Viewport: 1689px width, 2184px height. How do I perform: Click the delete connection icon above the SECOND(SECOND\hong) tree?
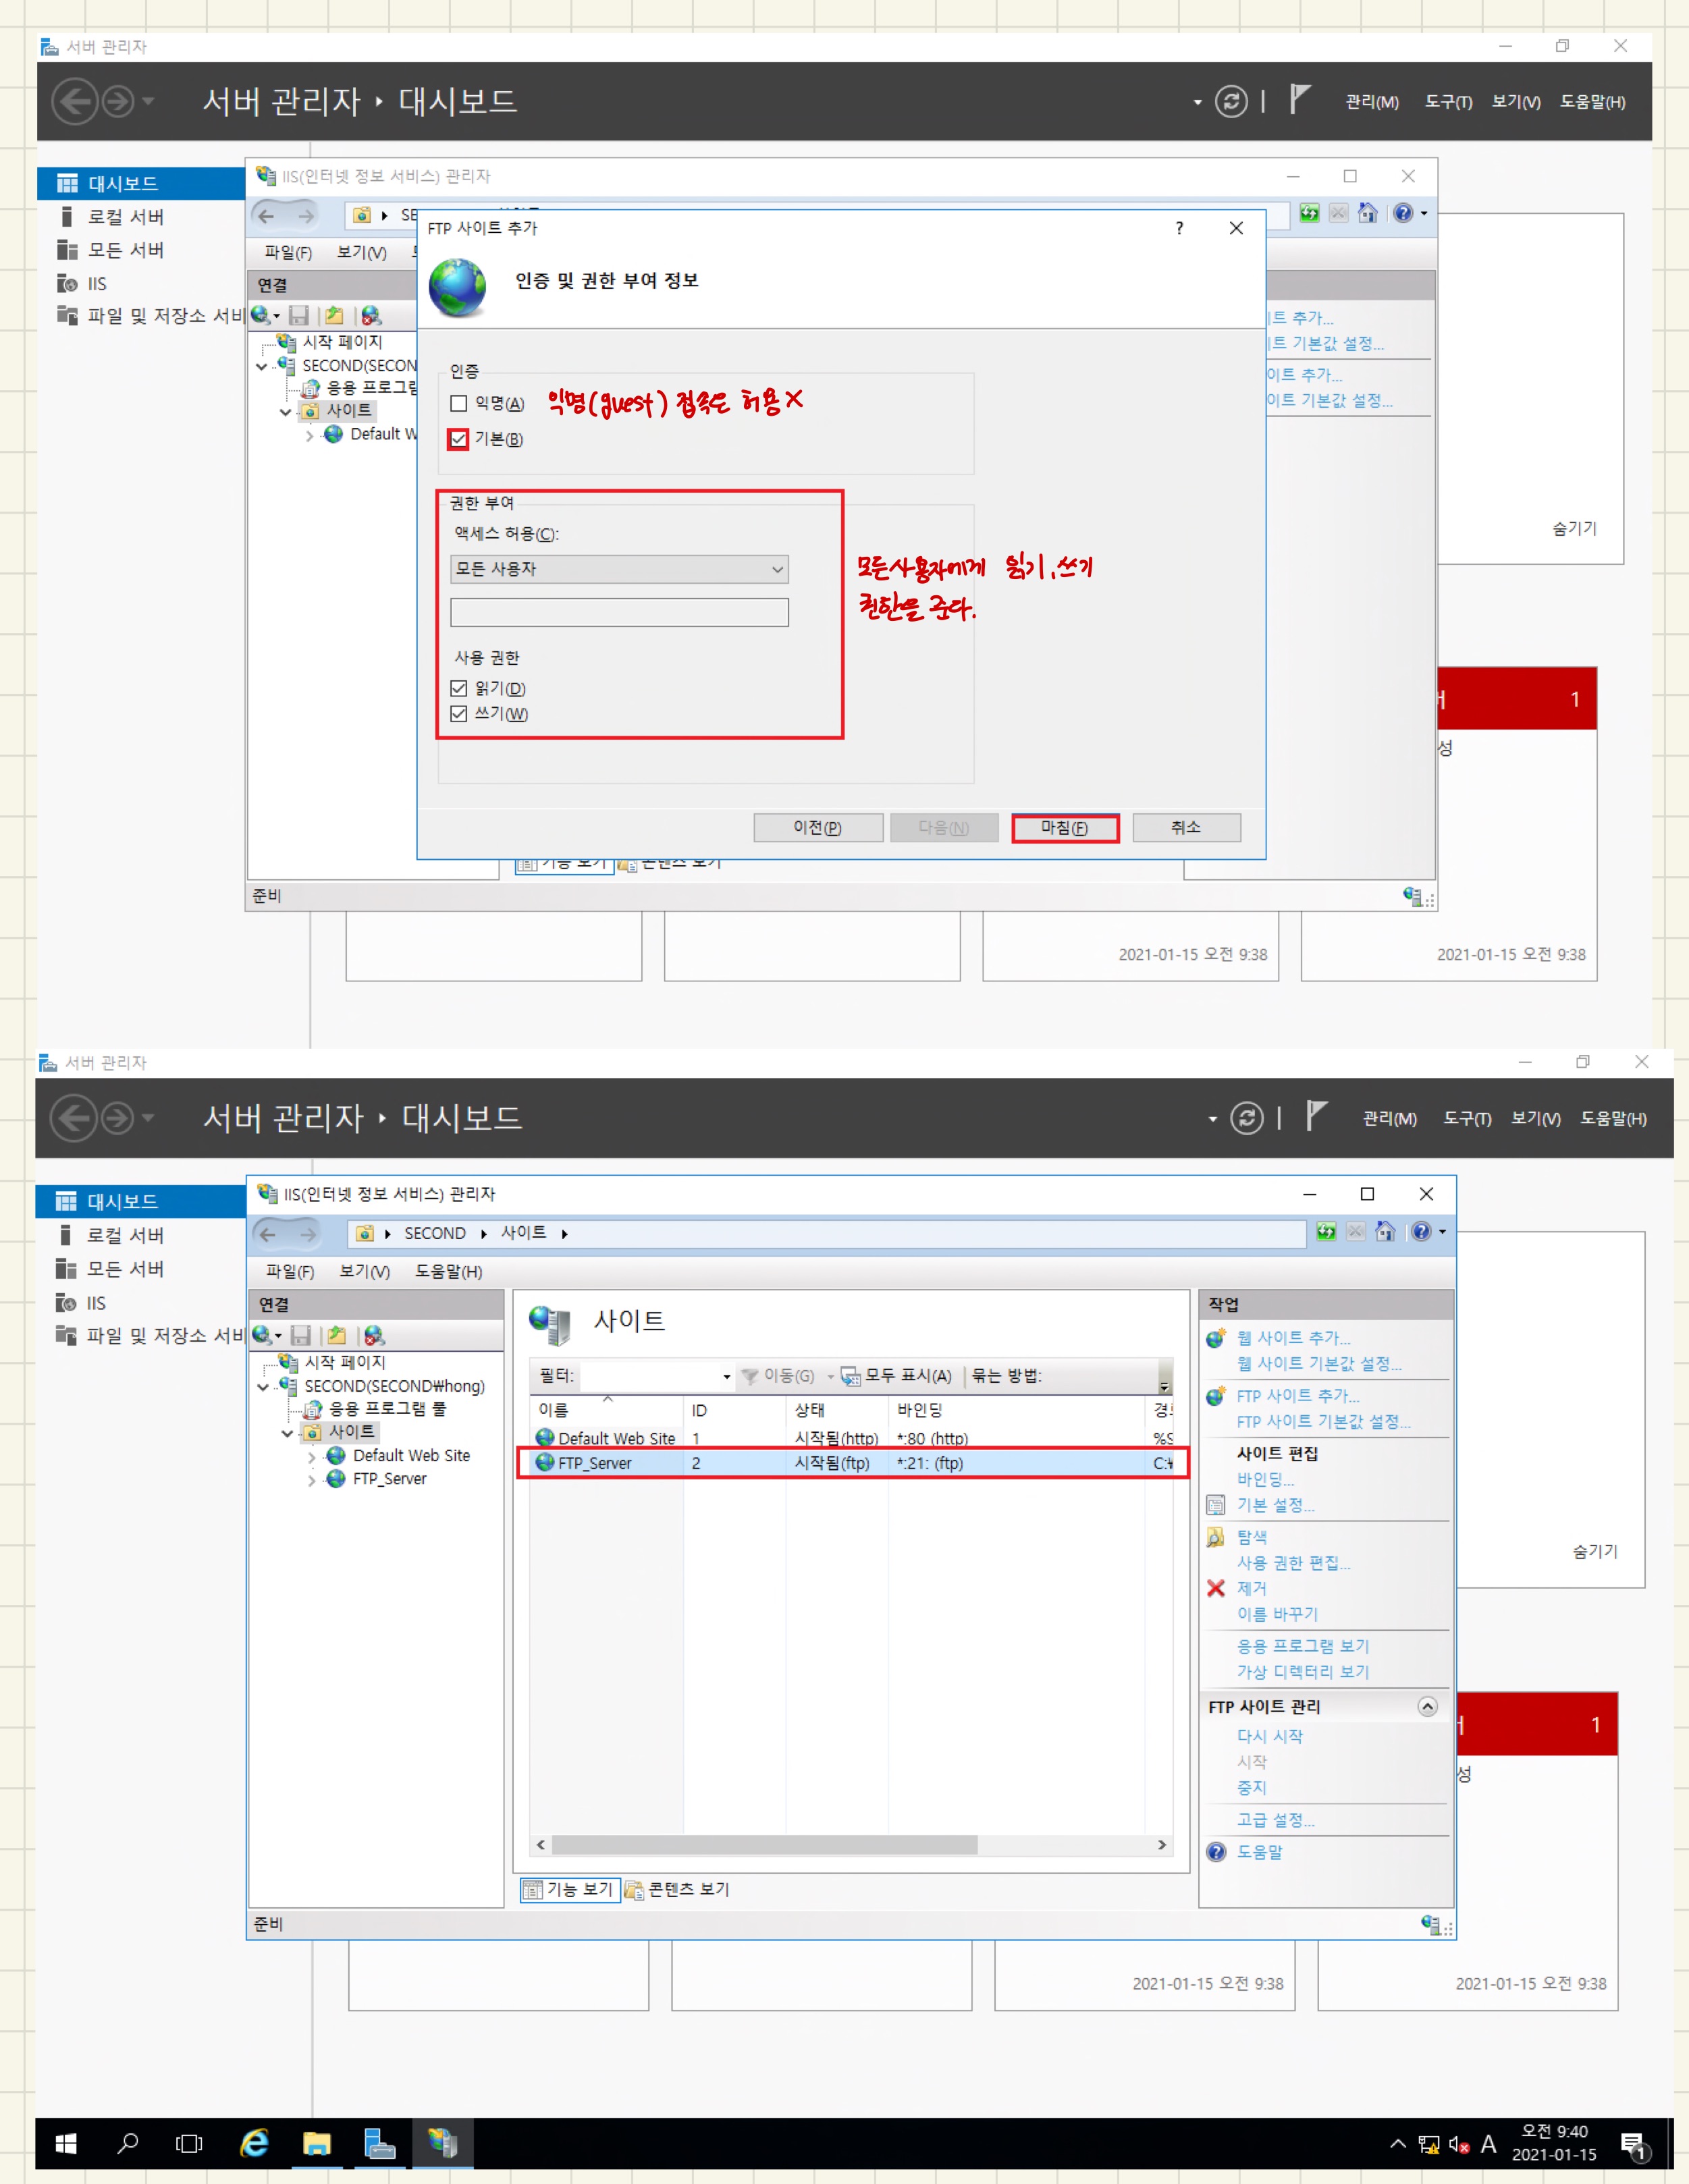[x=374, y=1335]
